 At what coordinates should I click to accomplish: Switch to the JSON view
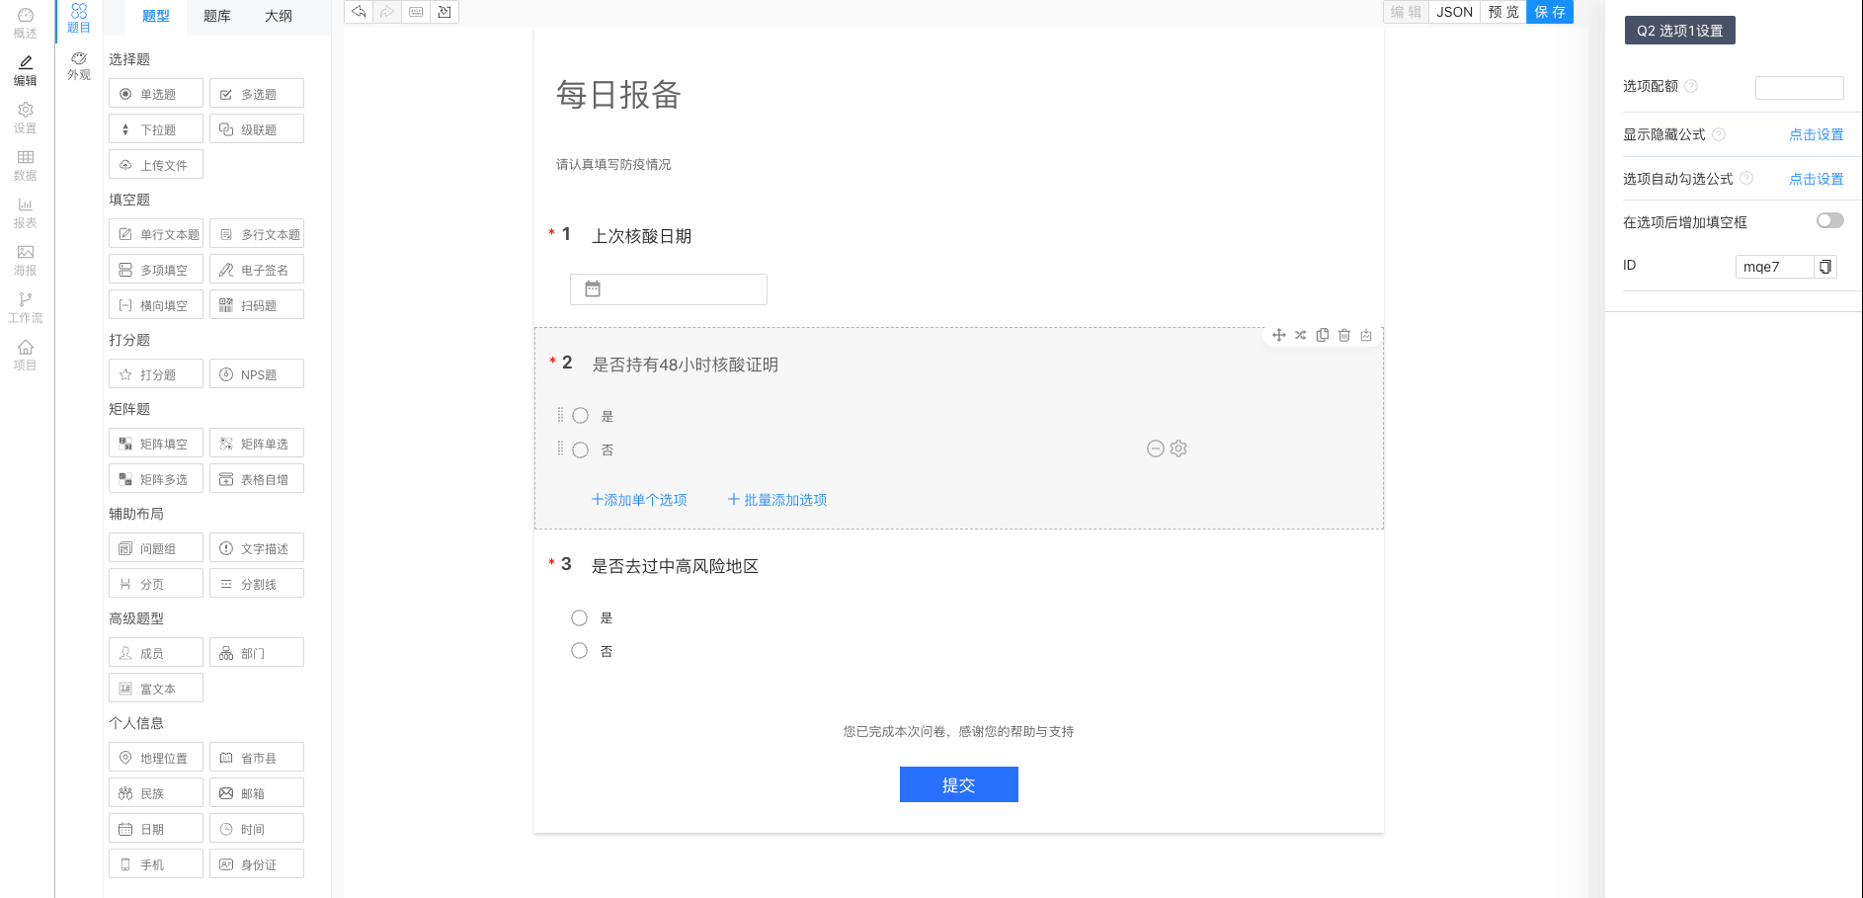(1453, 12)
